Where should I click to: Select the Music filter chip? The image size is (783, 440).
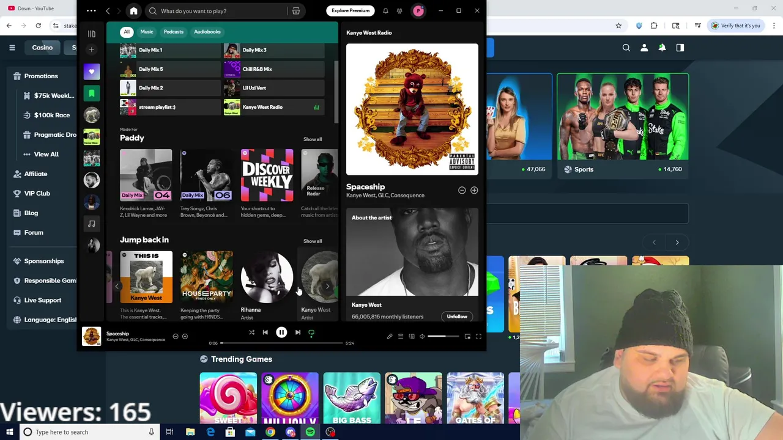(147, 32)
